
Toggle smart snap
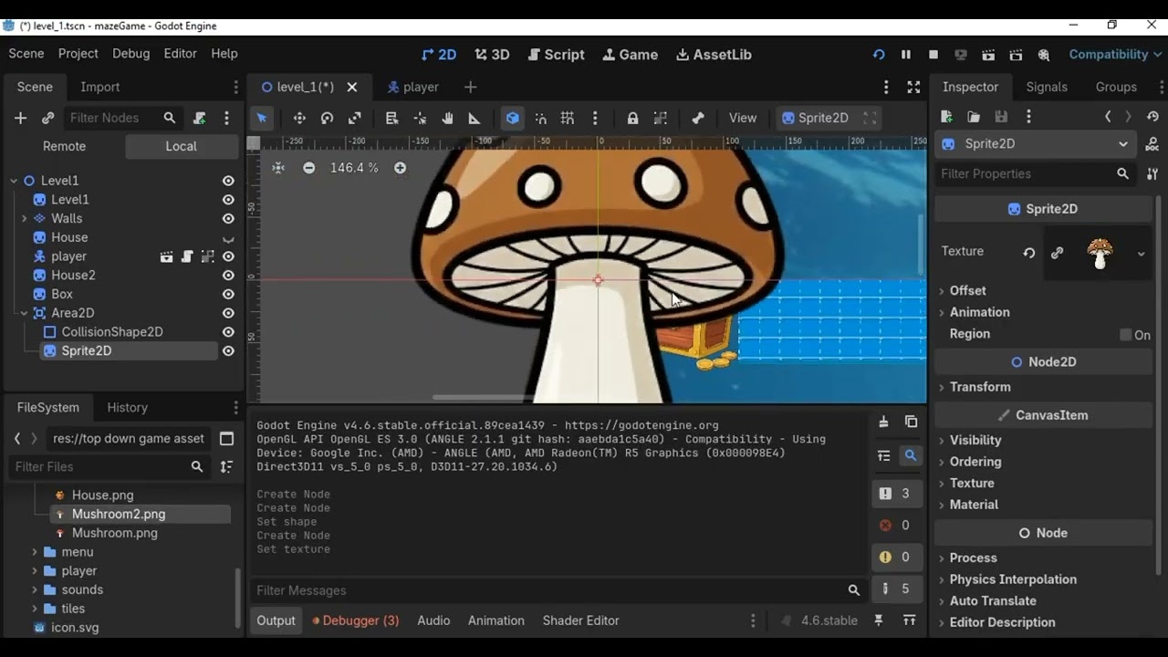tap(540, 118)
